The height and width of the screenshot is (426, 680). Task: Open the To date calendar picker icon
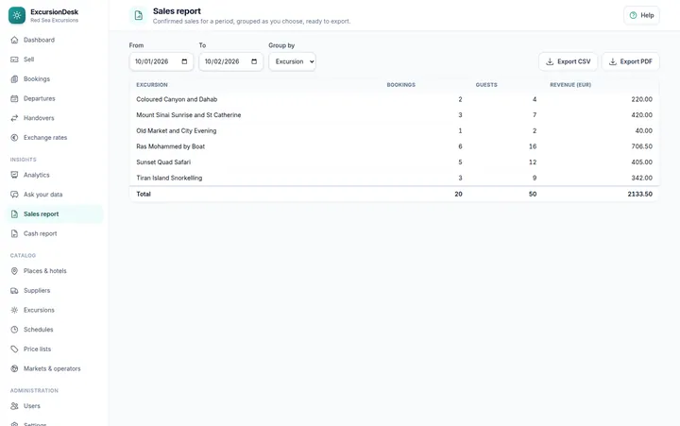tap(254, 61)
